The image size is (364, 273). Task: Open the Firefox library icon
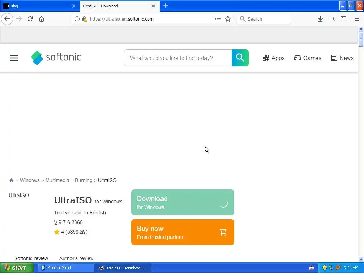point(332,19)
